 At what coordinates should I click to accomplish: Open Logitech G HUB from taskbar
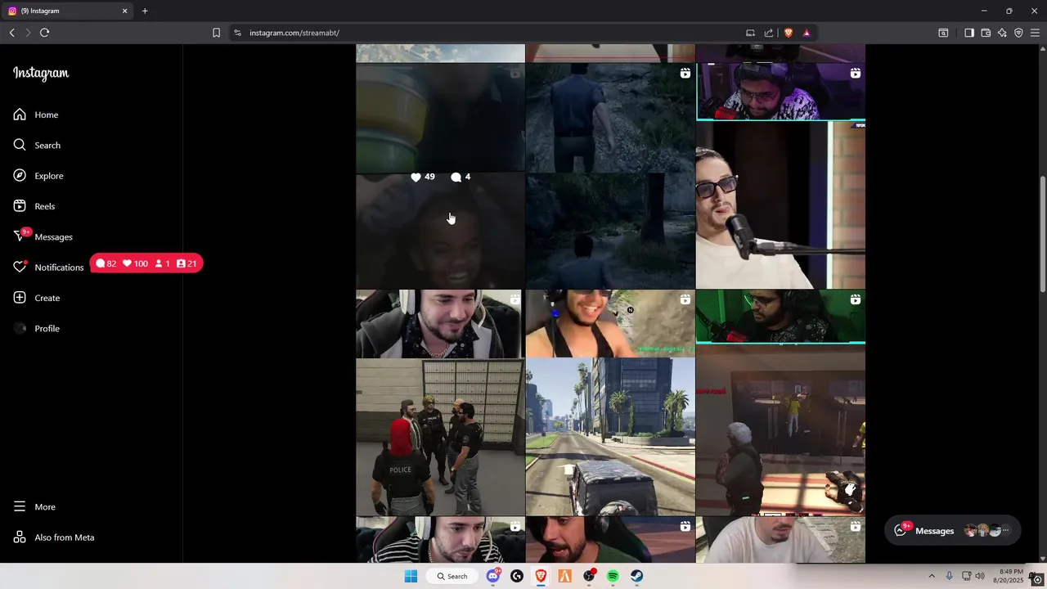[x=517, y=576]
